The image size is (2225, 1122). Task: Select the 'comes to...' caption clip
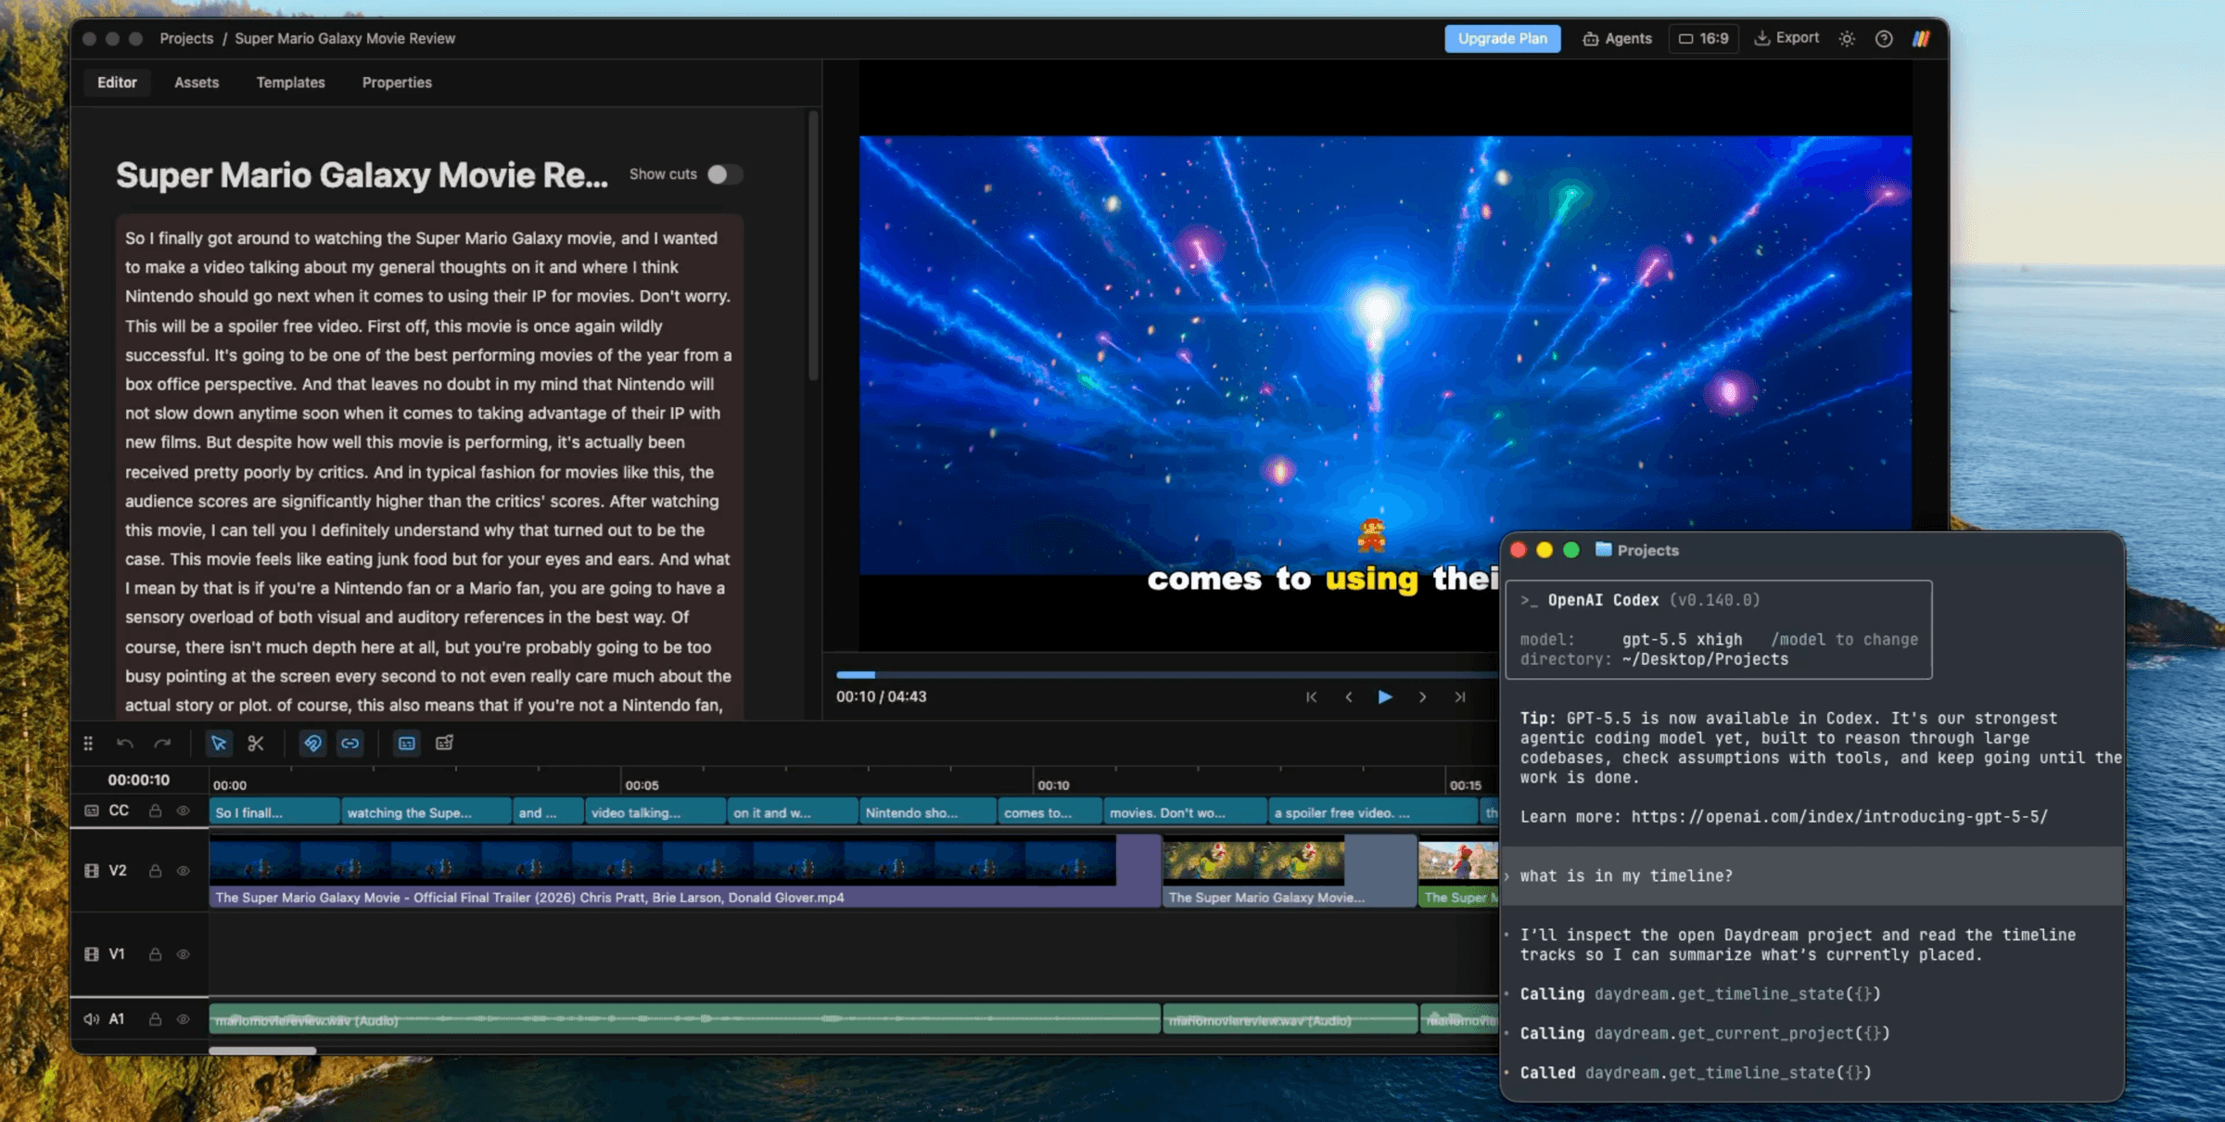click(1050, 812)
